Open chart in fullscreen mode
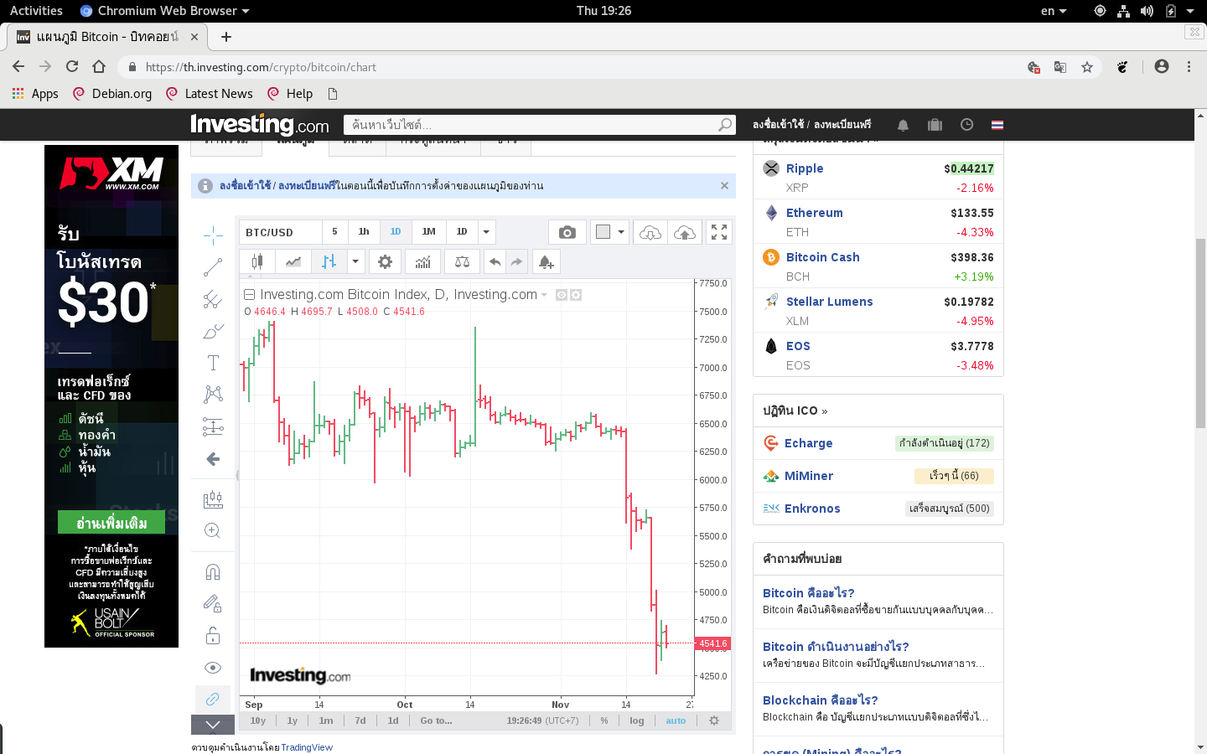This screenshot has width=1207, height=754. click(719, 232)
